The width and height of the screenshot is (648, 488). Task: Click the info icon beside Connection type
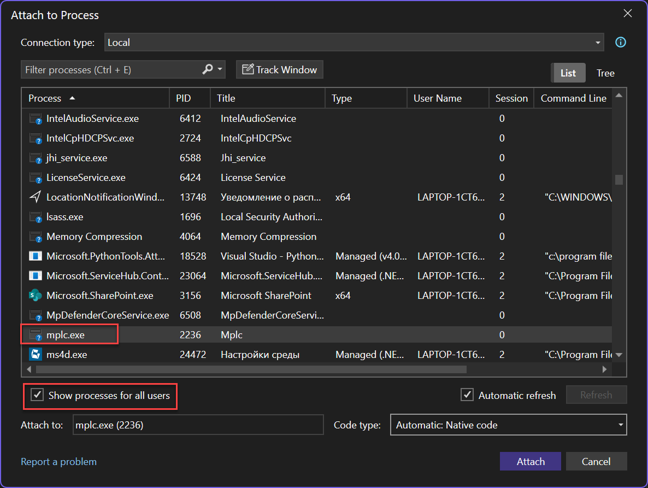(x=621, y=42)
